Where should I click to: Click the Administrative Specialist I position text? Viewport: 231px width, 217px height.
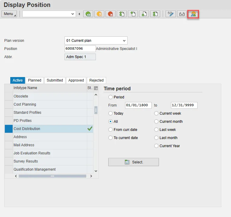tap(116, 49)
